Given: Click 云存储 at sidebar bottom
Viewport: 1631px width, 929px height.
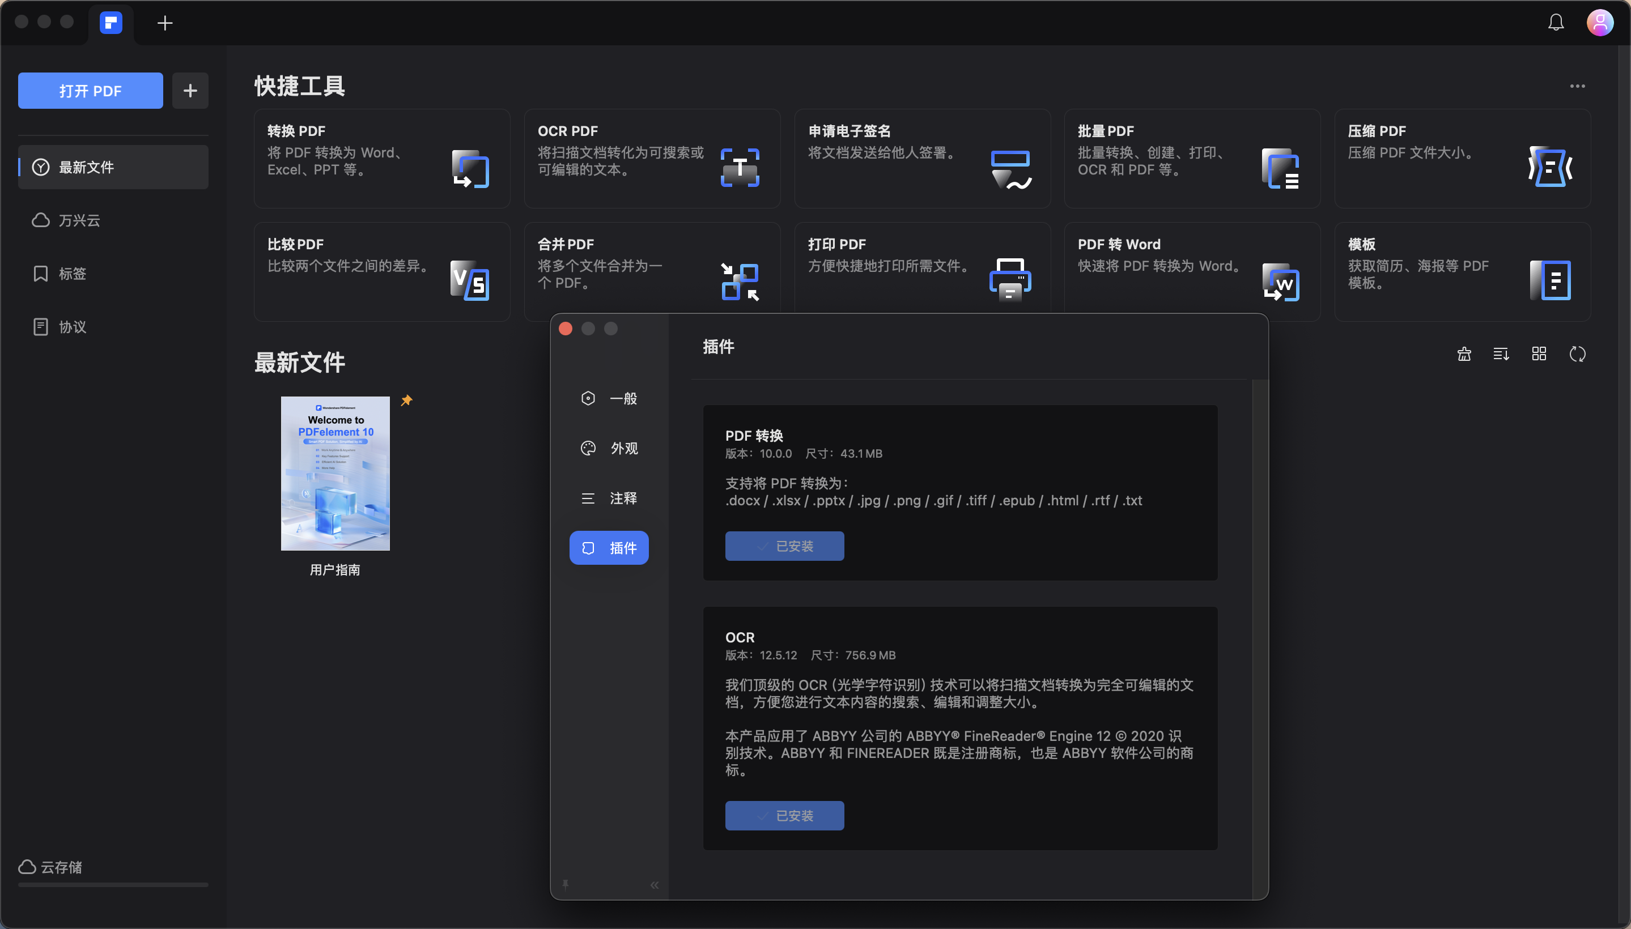Looking at the screenshot, I should point(50,867).
